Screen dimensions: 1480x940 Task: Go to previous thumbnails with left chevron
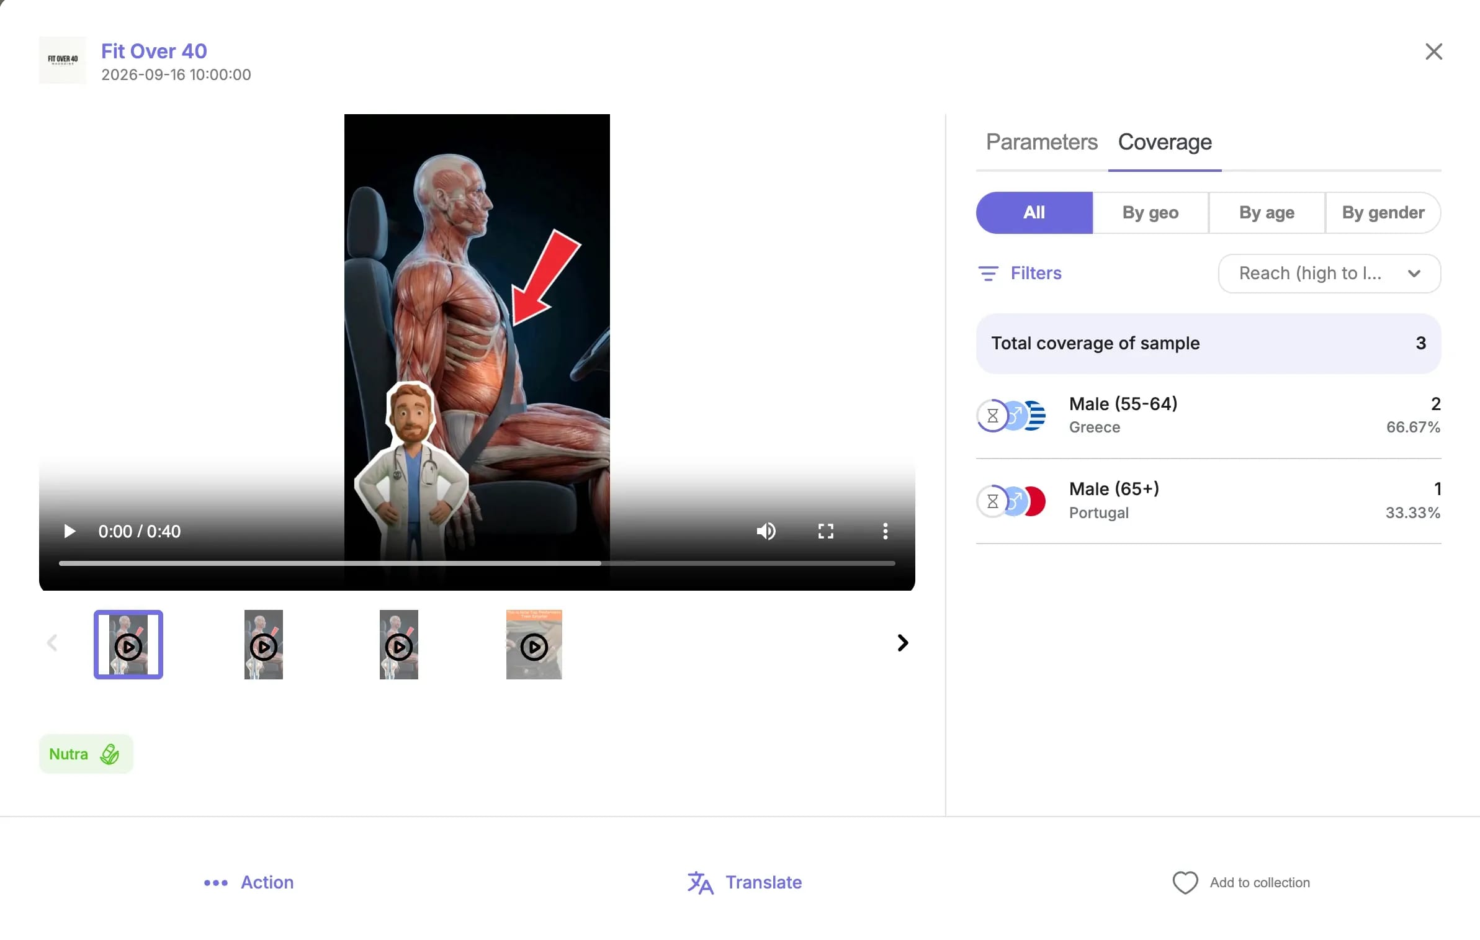(52, 643)
